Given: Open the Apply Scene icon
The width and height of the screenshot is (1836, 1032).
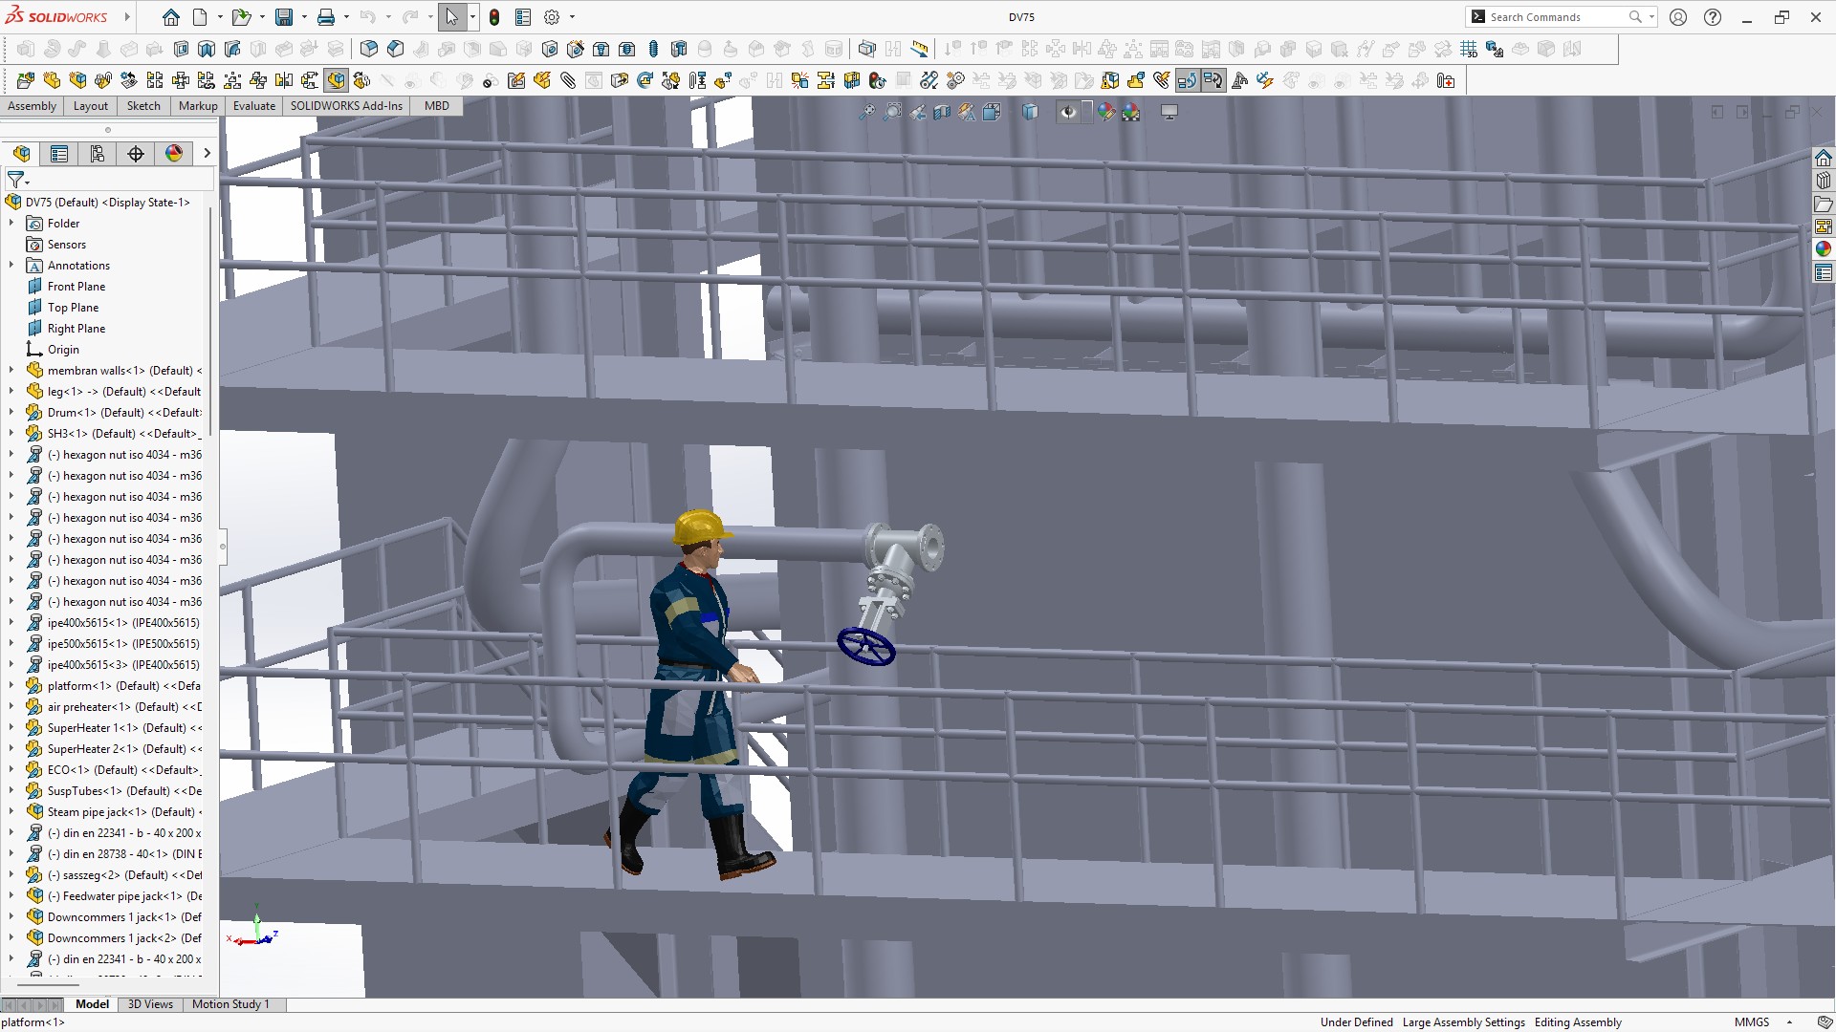Looking at the screenshot, I should click(x=1131, y=113).
